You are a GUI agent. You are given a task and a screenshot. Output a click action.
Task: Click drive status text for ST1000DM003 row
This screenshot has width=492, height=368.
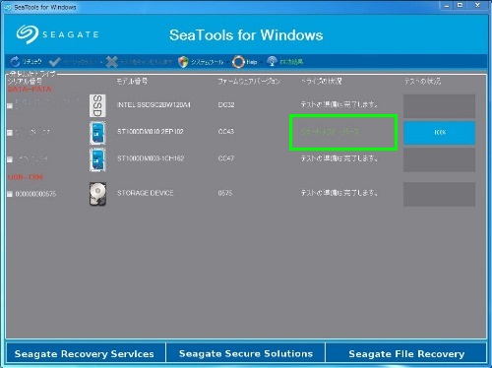[x=339, y=158]
